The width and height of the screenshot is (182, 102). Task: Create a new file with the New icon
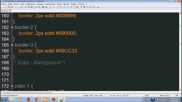tap(3, 7)
